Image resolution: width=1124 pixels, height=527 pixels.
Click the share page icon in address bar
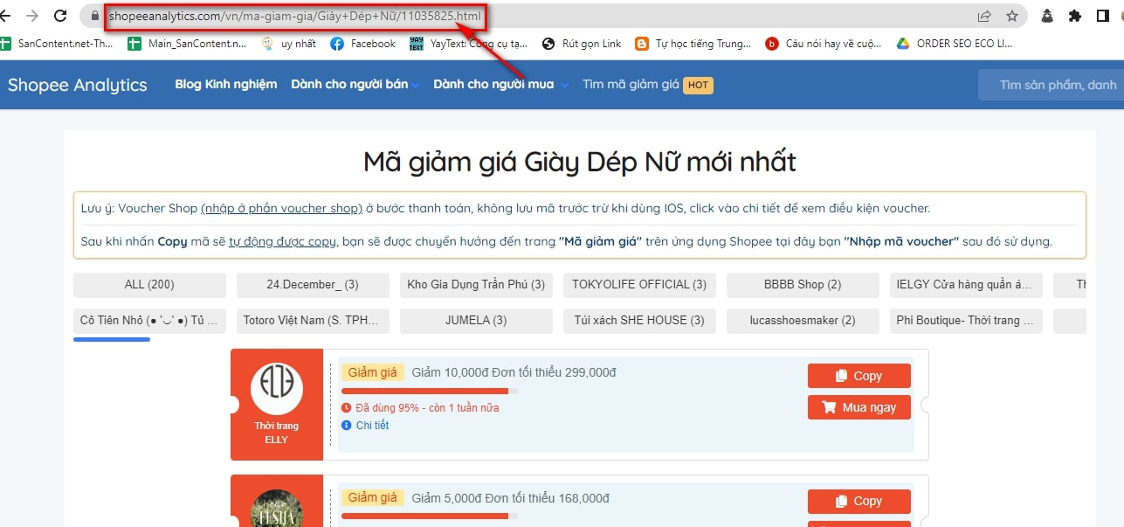(x=984, y=16)
